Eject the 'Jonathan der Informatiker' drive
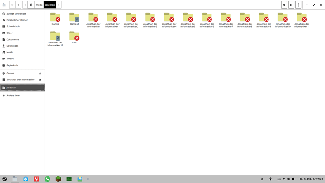Screen dimensions: 325x183 40,80
